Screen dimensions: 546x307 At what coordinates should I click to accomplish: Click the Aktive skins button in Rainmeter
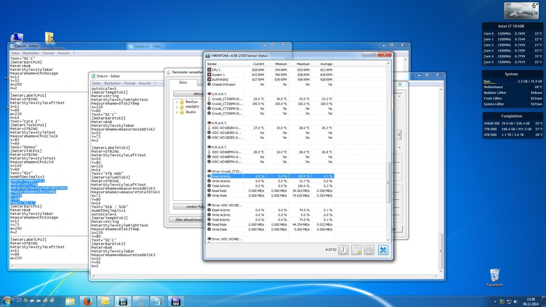coord(189,94)
